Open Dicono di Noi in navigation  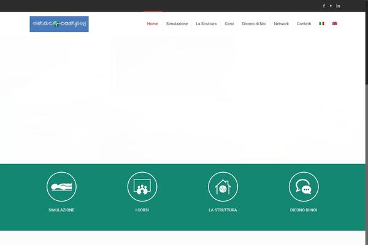pos(254,23)
